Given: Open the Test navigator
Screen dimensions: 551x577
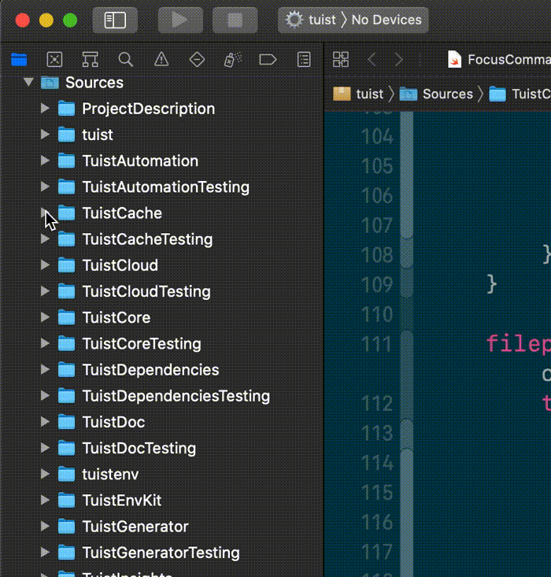Looking at the screenshot, I should 197,59.
